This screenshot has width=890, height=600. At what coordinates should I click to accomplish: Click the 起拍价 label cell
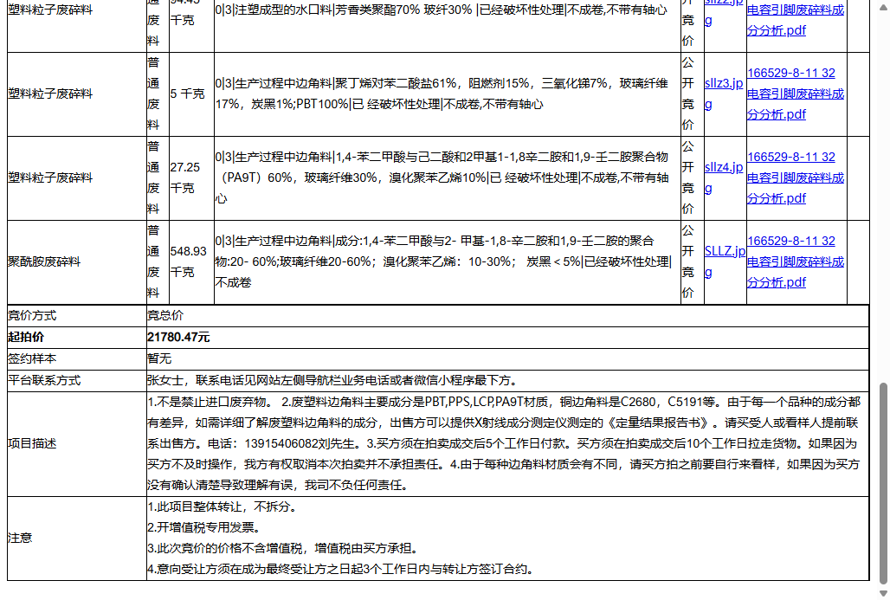tap(77, 337)
